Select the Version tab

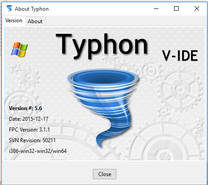point(14,21)
